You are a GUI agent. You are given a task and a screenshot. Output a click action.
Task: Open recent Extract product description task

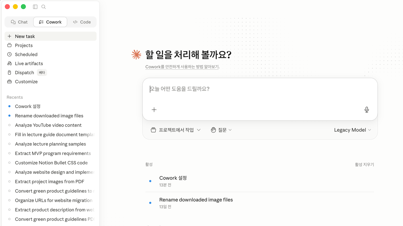click(50, 210)
